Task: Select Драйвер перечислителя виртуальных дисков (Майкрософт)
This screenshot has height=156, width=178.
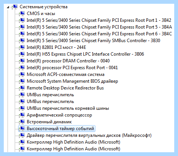Action: click(89, 135)
